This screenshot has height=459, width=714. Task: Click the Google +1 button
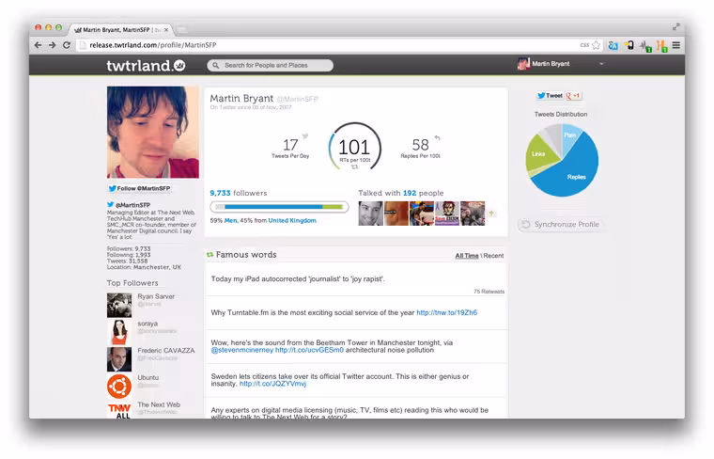point(573,95)
